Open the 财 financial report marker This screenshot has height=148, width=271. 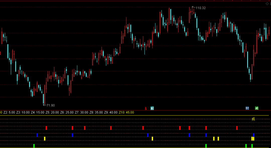[x=247, y=108]
